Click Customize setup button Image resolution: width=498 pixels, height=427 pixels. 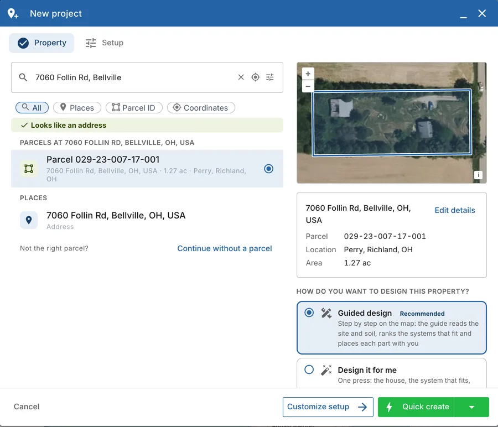(328, 407)
